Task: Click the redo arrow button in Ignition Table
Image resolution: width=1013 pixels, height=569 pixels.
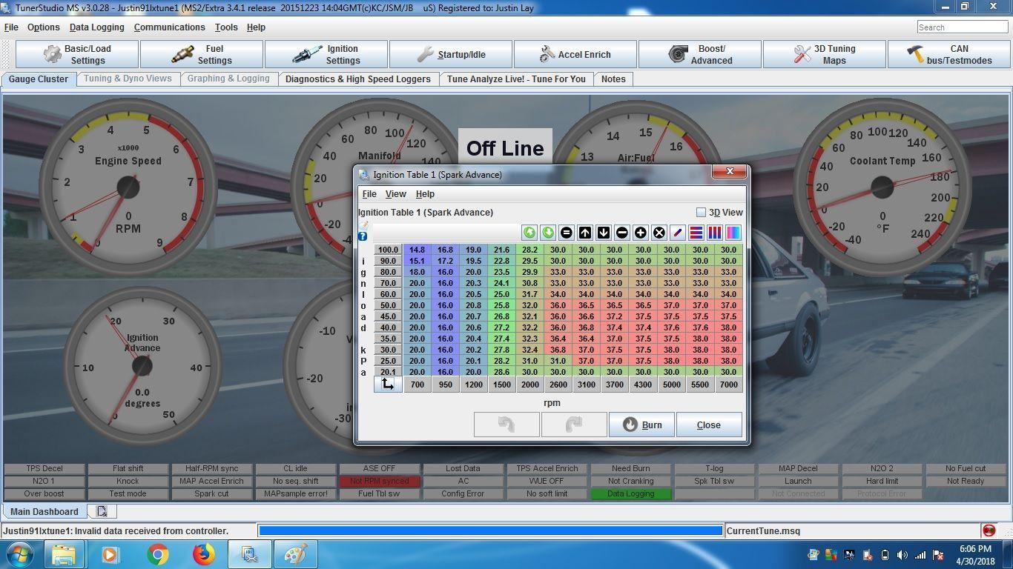Action: point(574,425)
